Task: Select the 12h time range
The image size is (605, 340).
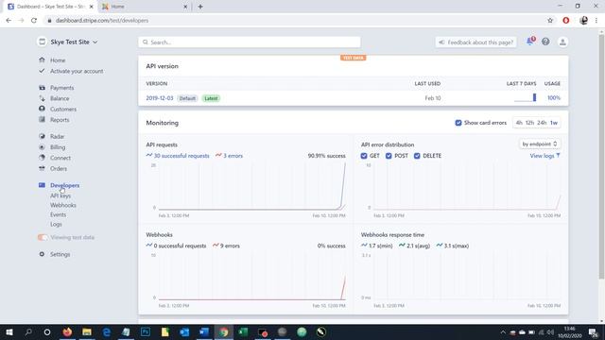Action: pyautogui.click(x=529, y=123)
